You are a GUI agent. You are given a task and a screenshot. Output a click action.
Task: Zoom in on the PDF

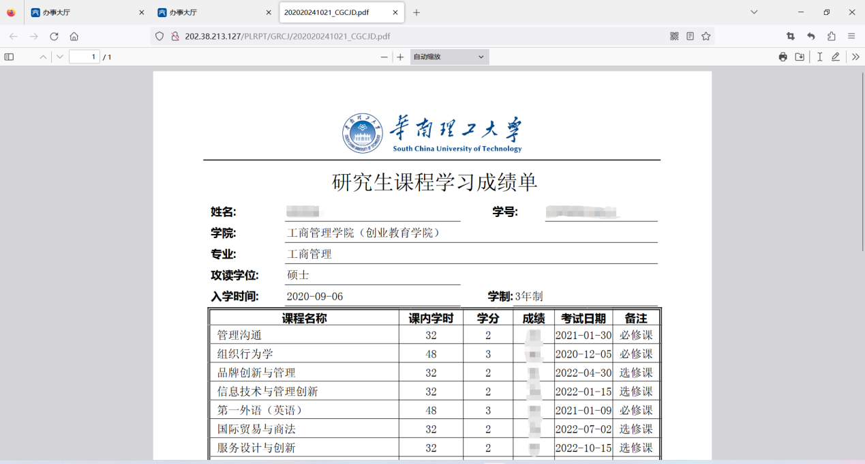coord(400,57)
